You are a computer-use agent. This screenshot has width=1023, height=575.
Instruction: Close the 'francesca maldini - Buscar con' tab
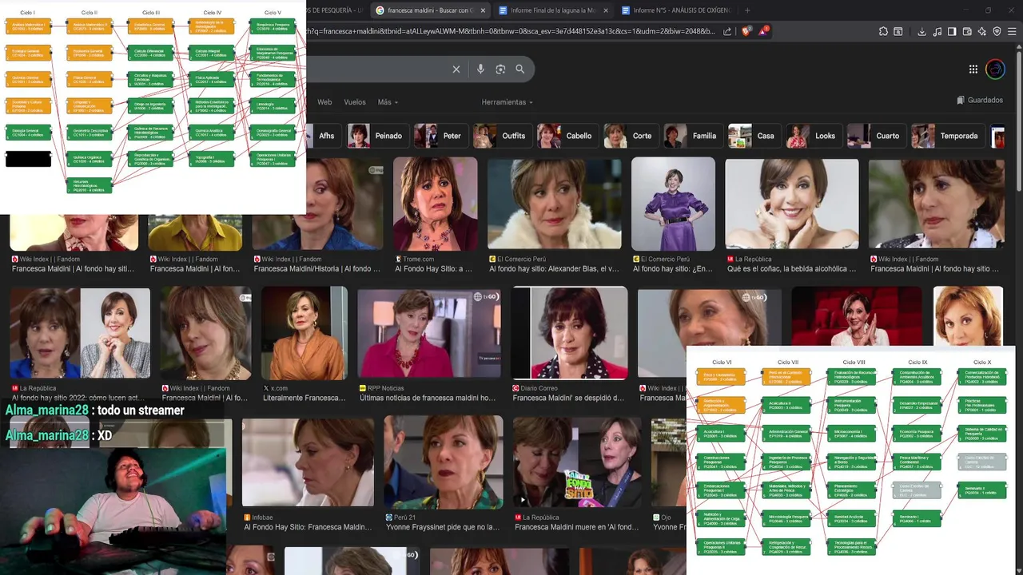(x=483, y=10)
